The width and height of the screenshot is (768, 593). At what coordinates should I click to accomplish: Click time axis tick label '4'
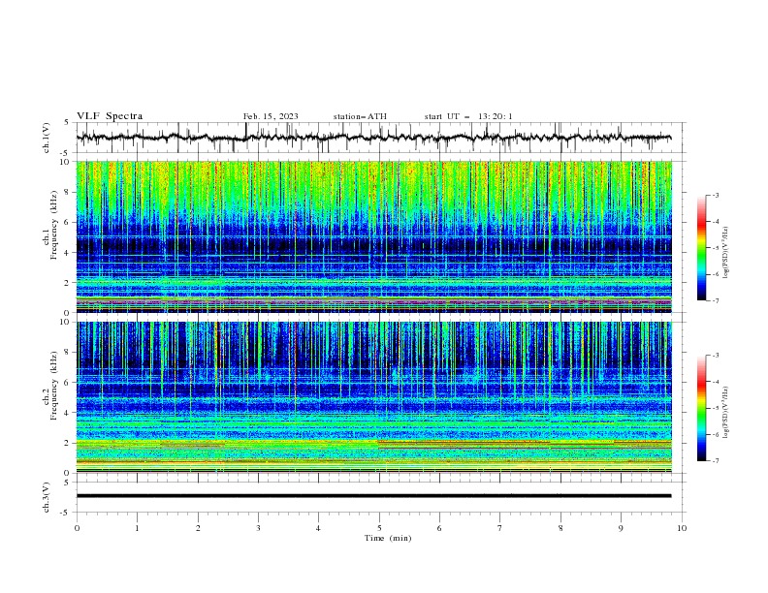coord(318,528)
